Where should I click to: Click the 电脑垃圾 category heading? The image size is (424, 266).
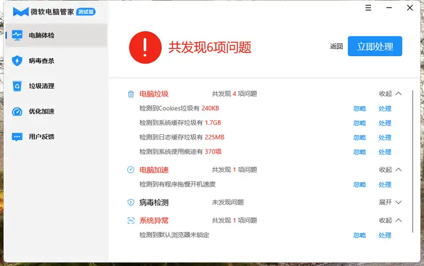point(154,94)
